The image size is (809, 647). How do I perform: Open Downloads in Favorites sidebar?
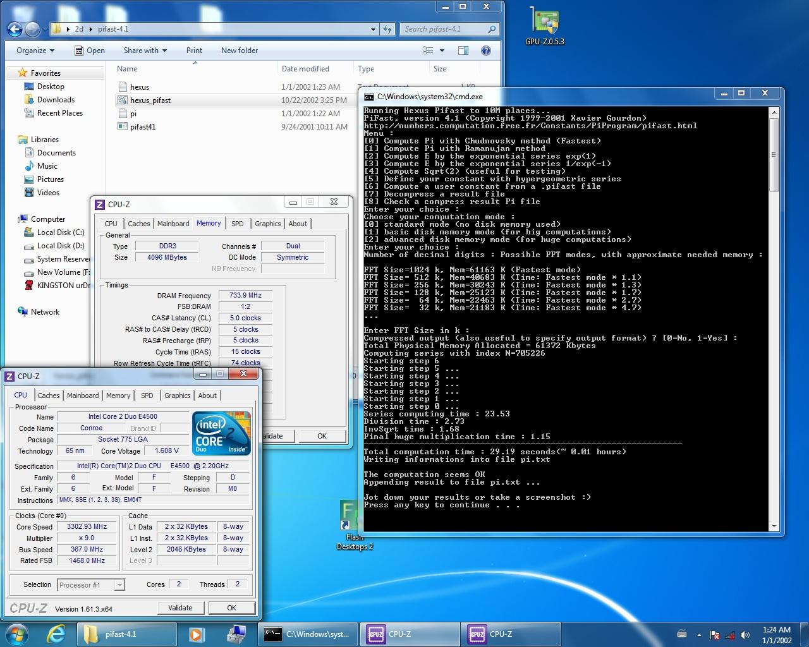56,100
